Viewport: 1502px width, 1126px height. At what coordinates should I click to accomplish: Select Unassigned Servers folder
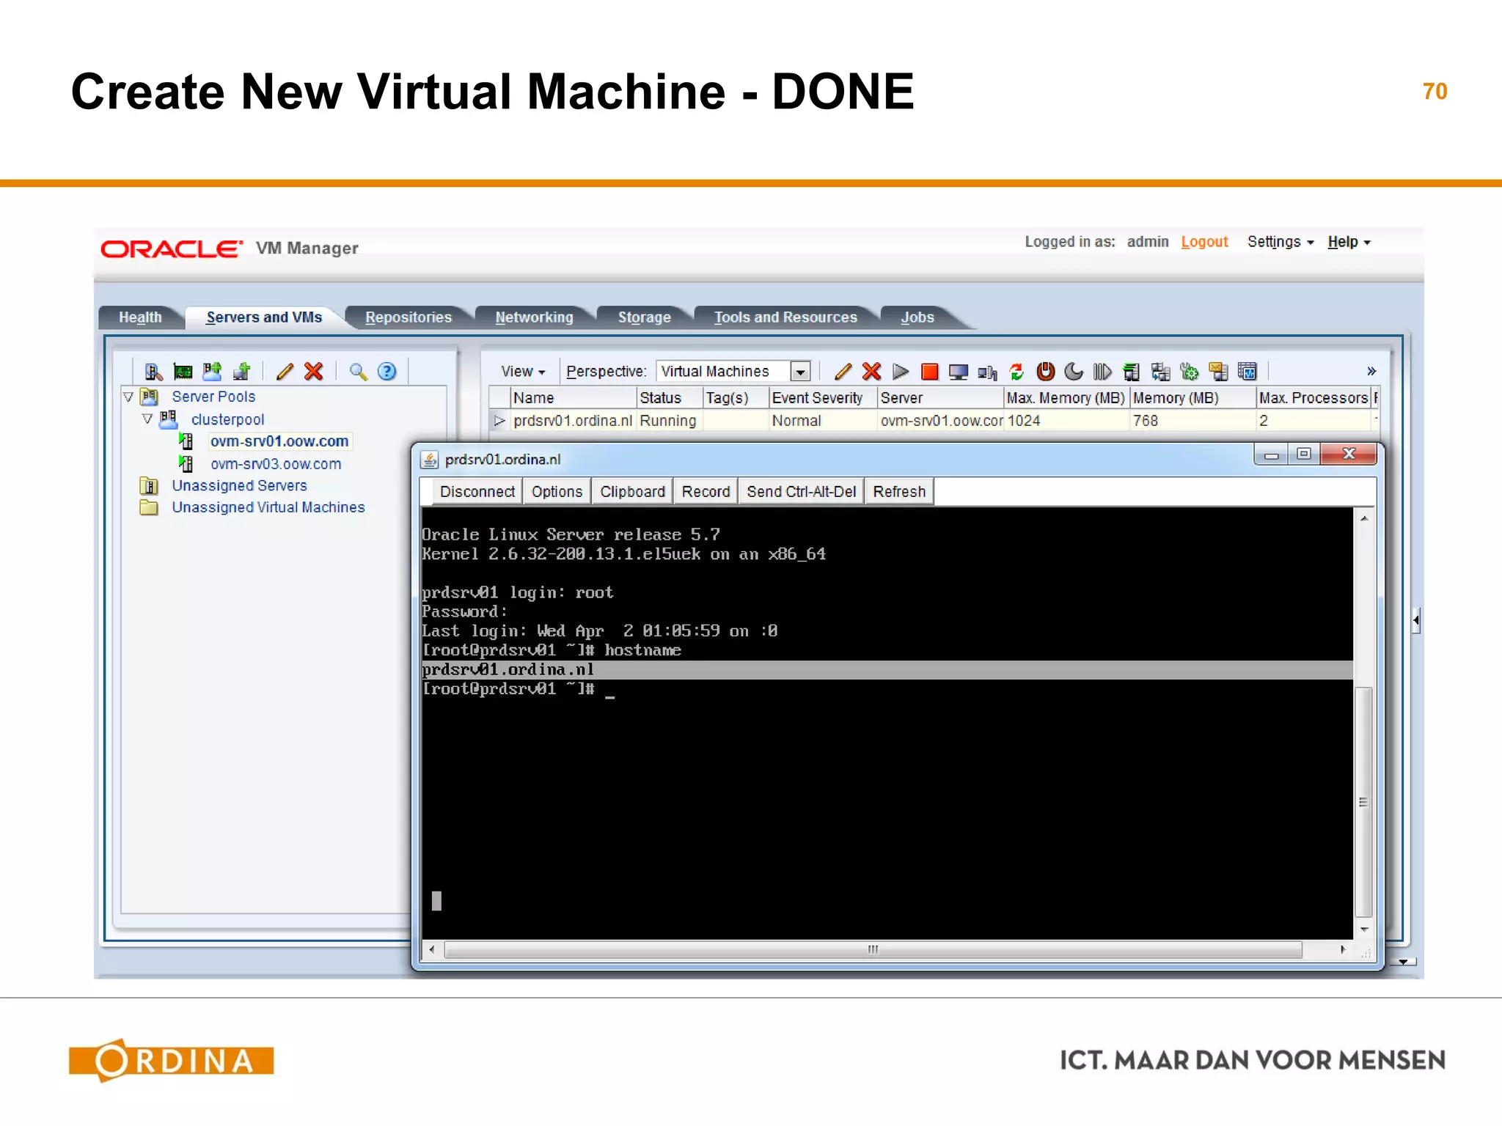tap(239, 485)
